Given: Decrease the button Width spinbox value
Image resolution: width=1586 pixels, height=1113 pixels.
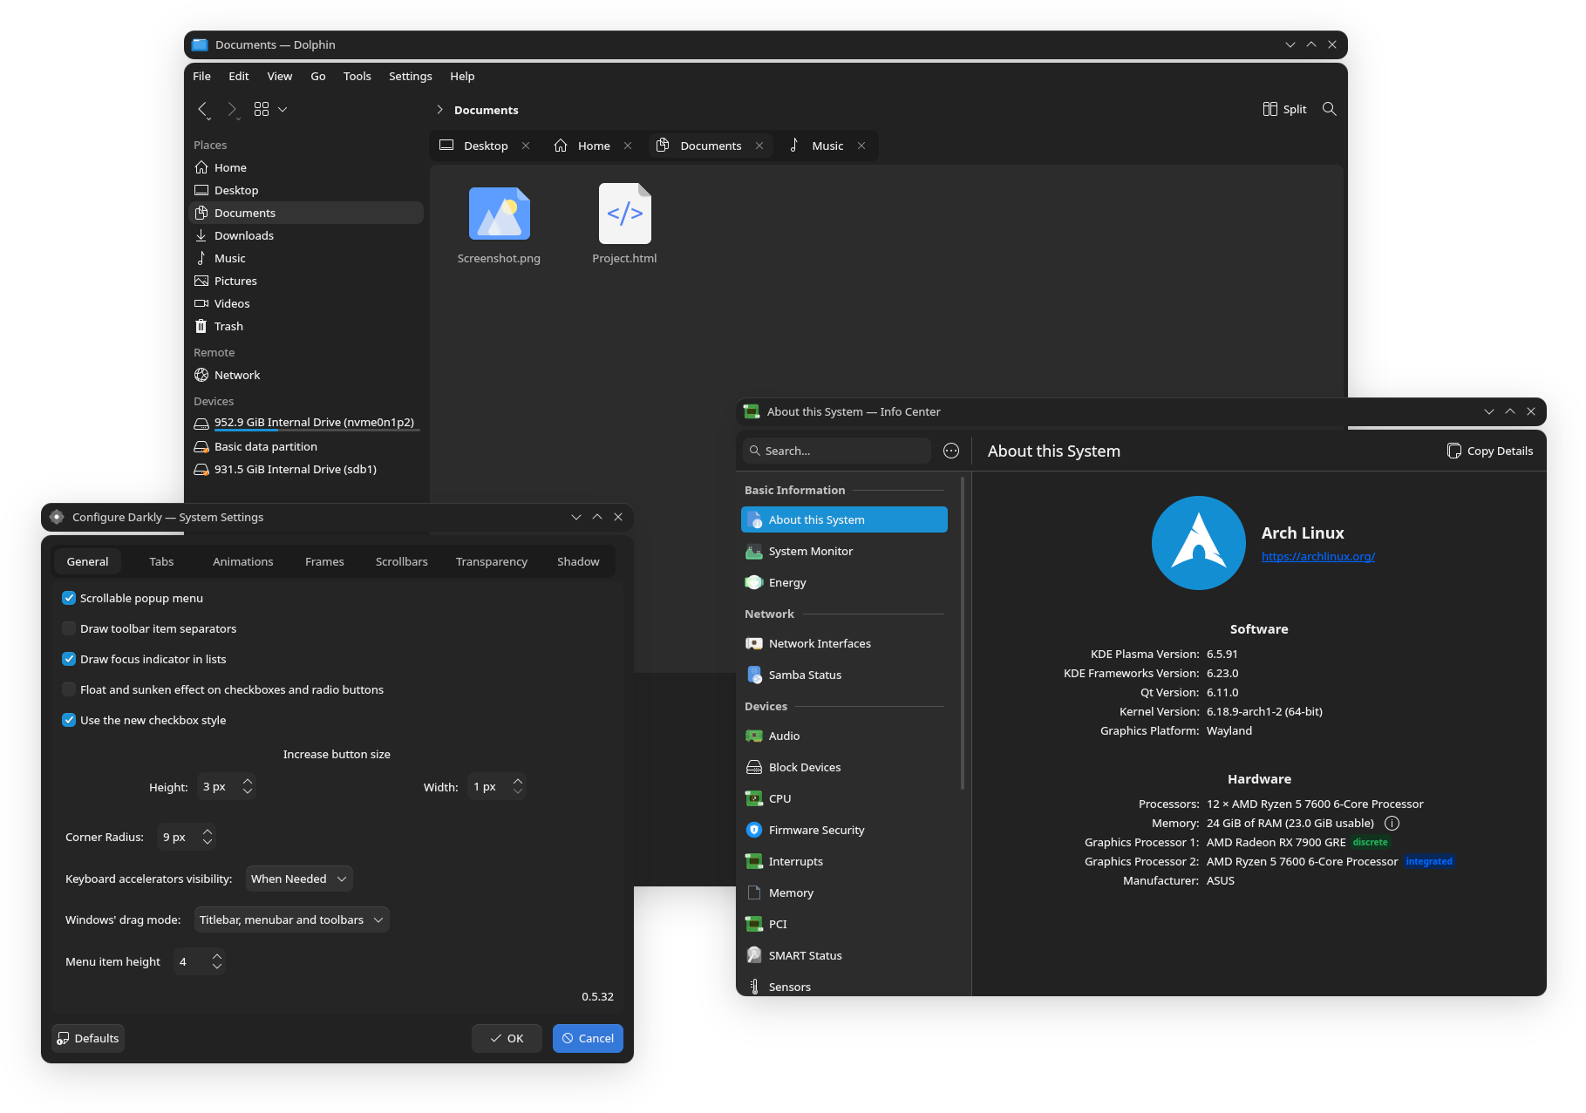Looking at the screenshot, I should [x=518, y=791].
